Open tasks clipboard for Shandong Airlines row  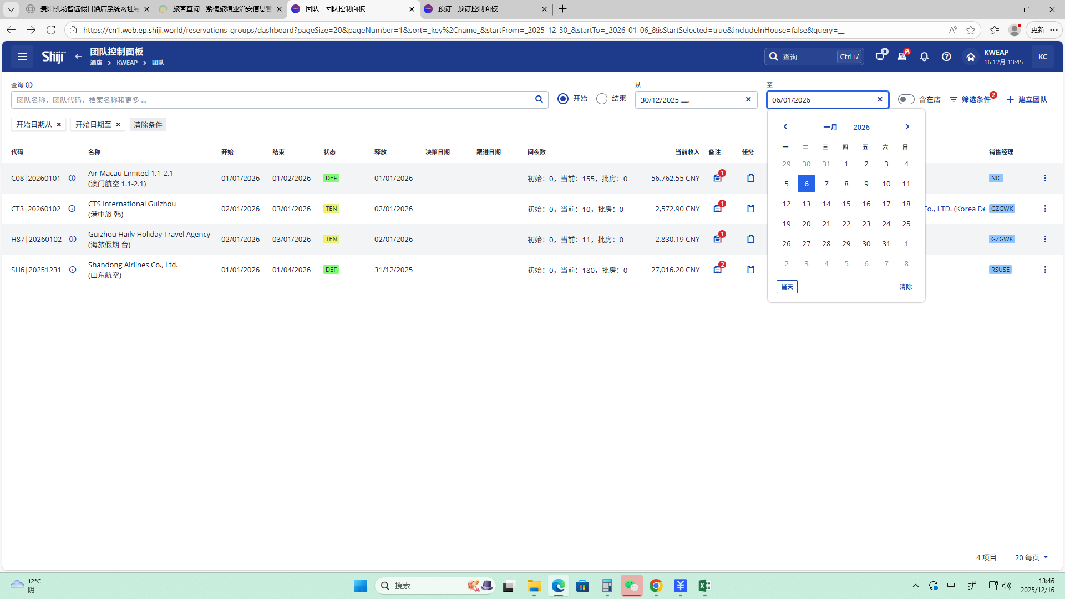tap(750, 270)
